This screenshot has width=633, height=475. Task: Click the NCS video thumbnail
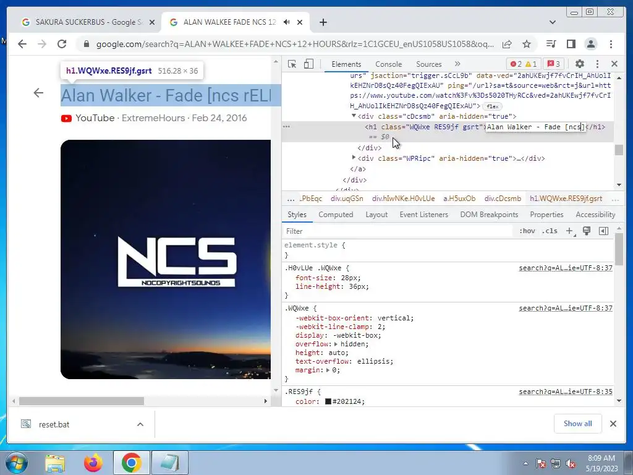point(166,259)
